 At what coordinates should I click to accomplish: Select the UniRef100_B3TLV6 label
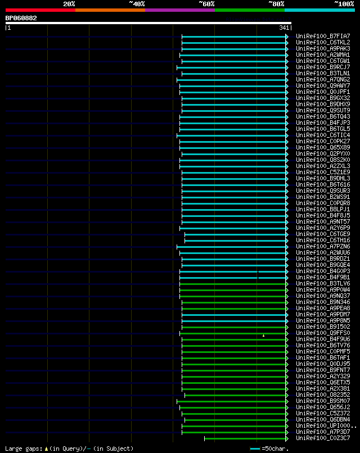tap(323, 283)
